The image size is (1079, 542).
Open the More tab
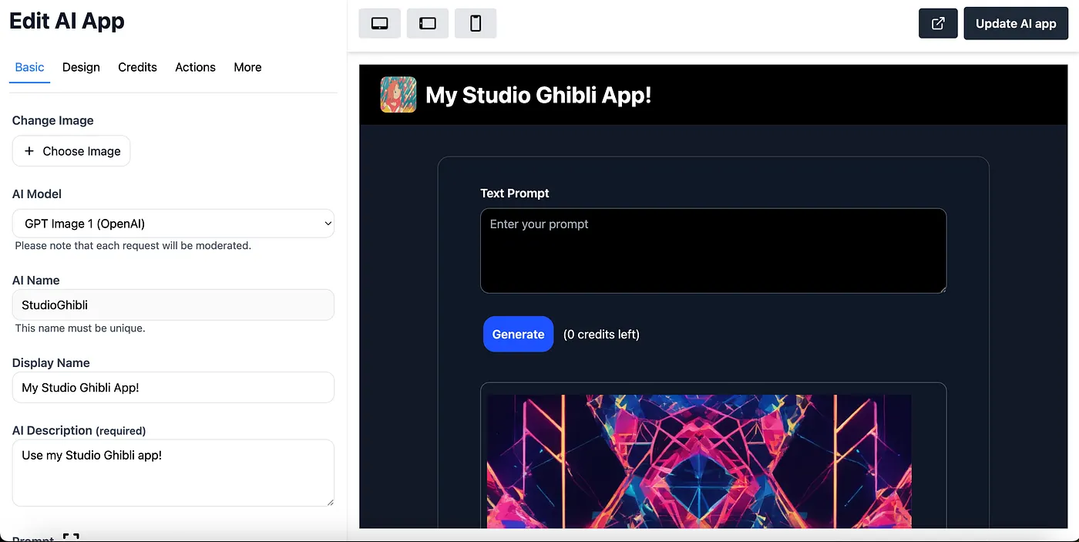pos(247,67)
